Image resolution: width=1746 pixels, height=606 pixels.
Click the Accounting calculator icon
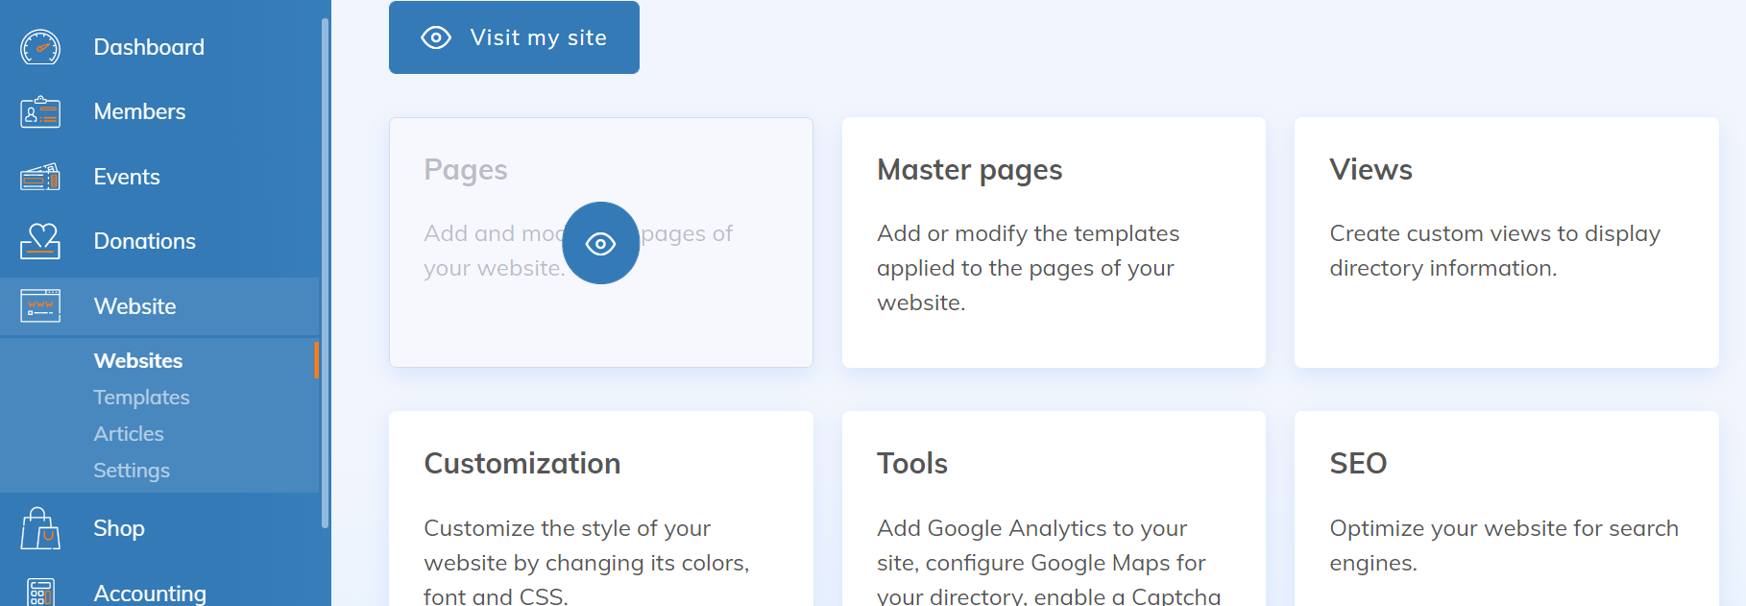40,593
